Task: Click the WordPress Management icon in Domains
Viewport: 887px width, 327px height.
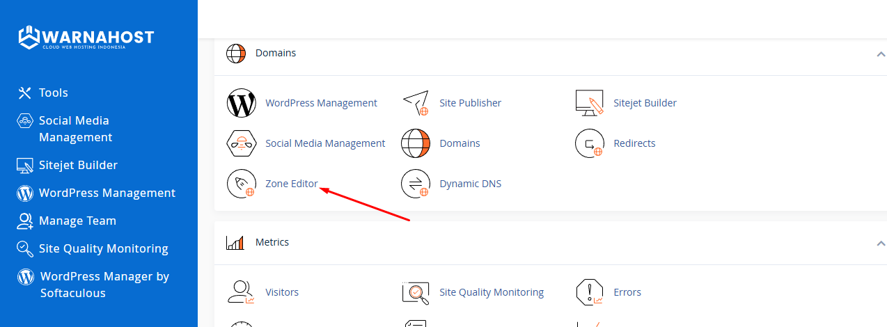Action: click(x=242, y=103)
